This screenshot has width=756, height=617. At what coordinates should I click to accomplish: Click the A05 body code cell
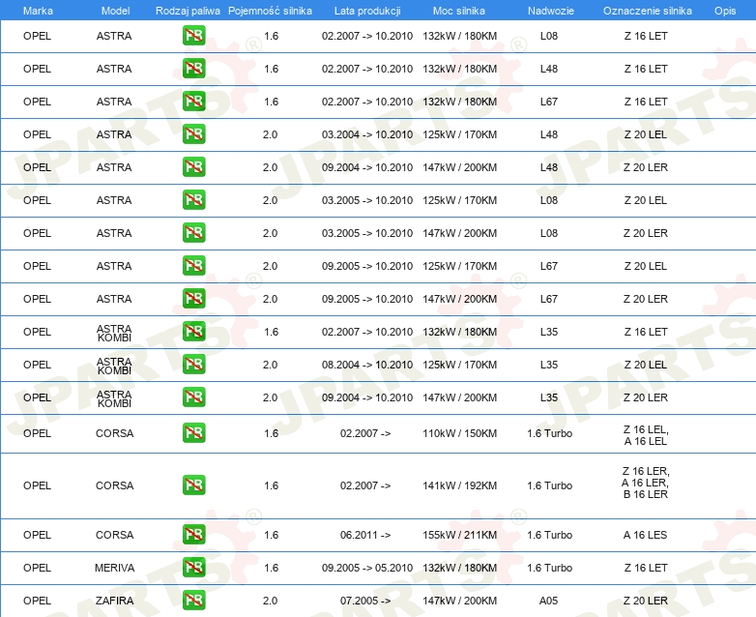coord(549,601)
